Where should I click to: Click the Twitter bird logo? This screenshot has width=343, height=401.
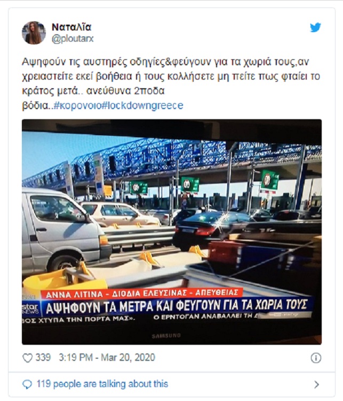(x=315, y=27)
